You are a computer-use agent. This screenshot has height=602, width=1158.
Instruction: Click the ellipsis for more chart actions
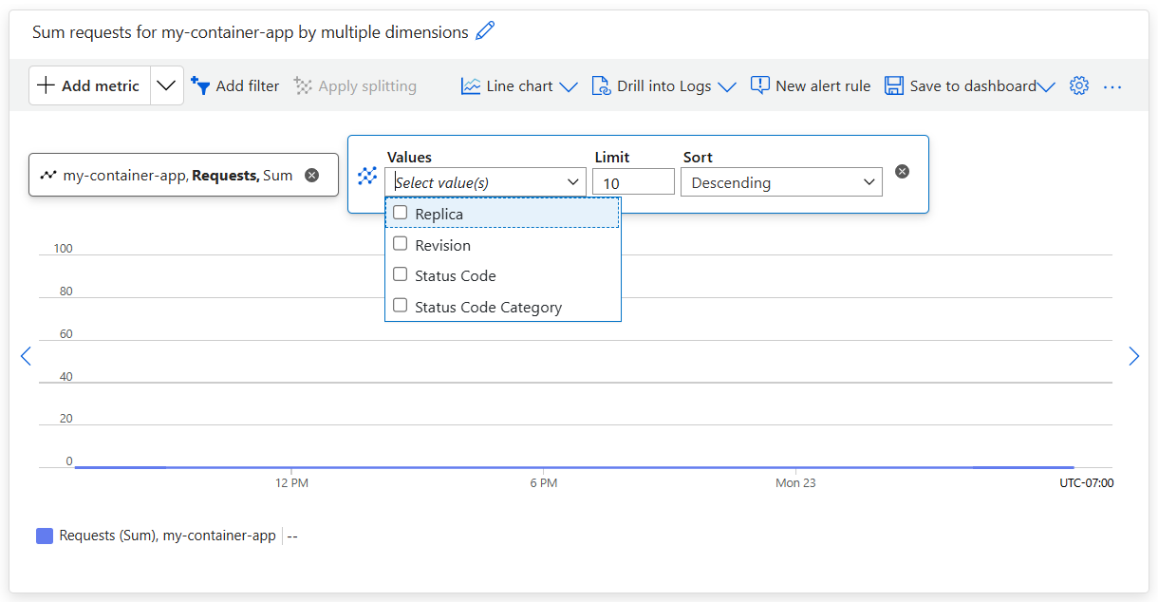1112,86
